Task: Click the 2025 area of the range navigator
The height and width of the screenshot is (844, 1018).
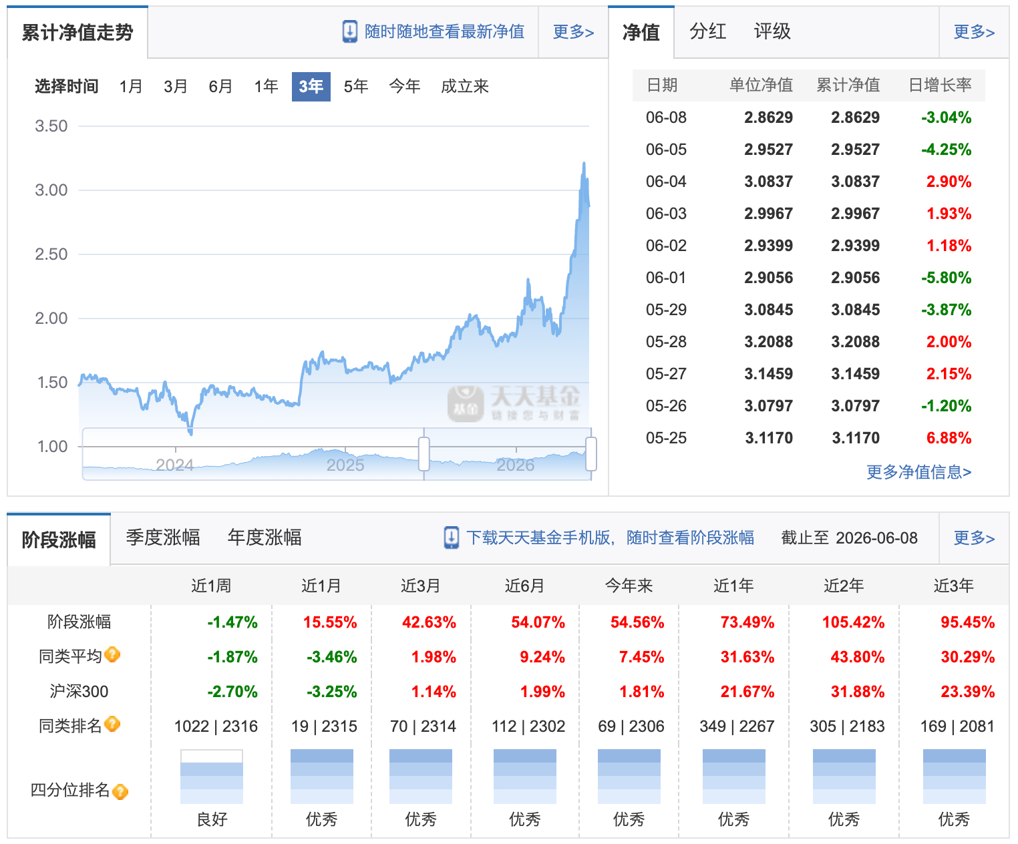Action: (x=345, y=465)
